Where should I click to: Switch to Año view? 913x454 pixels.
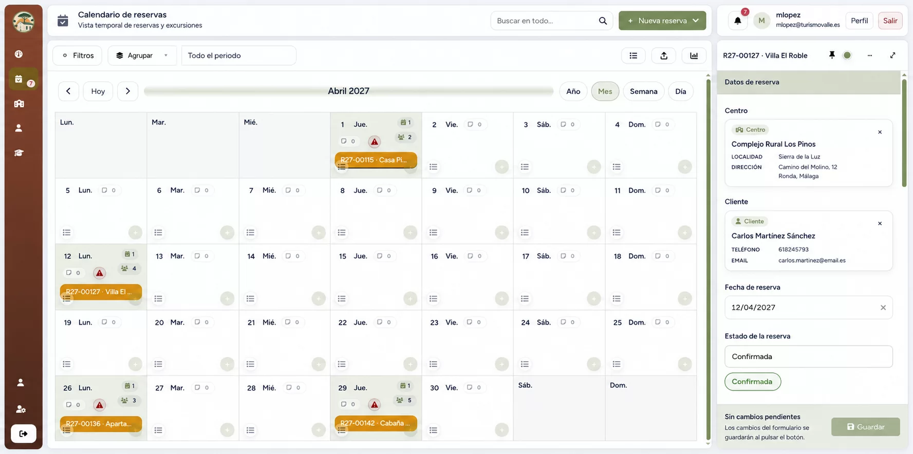tap(573, 91)
